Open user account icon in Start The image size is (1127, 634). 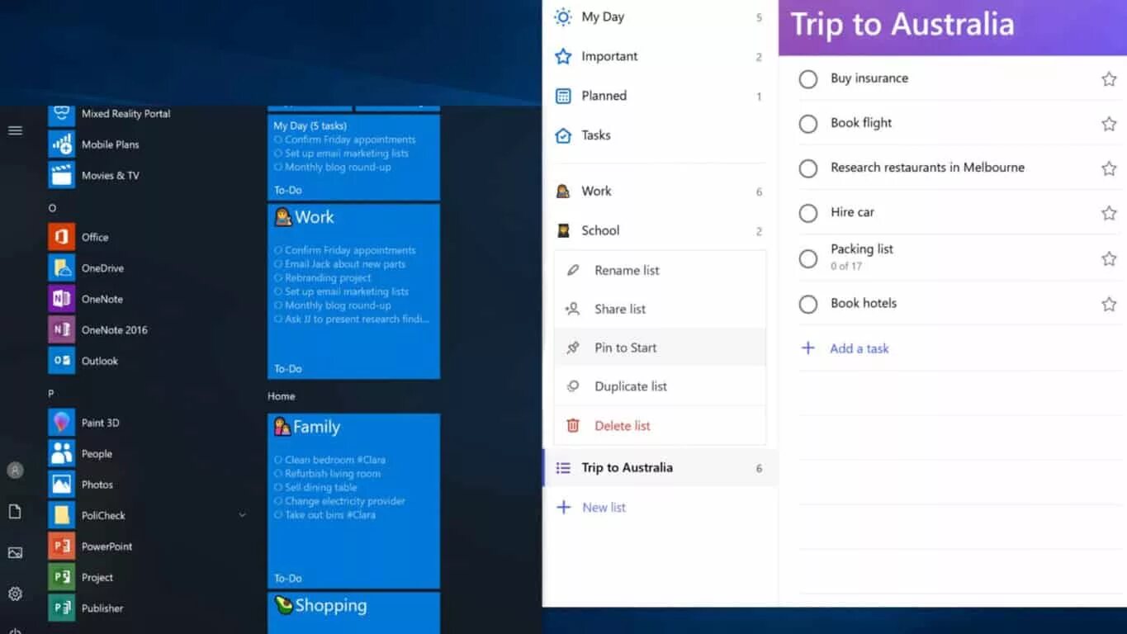(15, 471)
